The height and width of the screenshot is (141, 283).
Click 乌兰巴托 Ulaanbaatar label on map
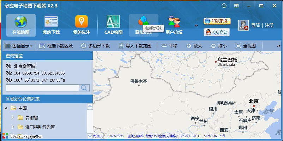click(x=227, y=62)
